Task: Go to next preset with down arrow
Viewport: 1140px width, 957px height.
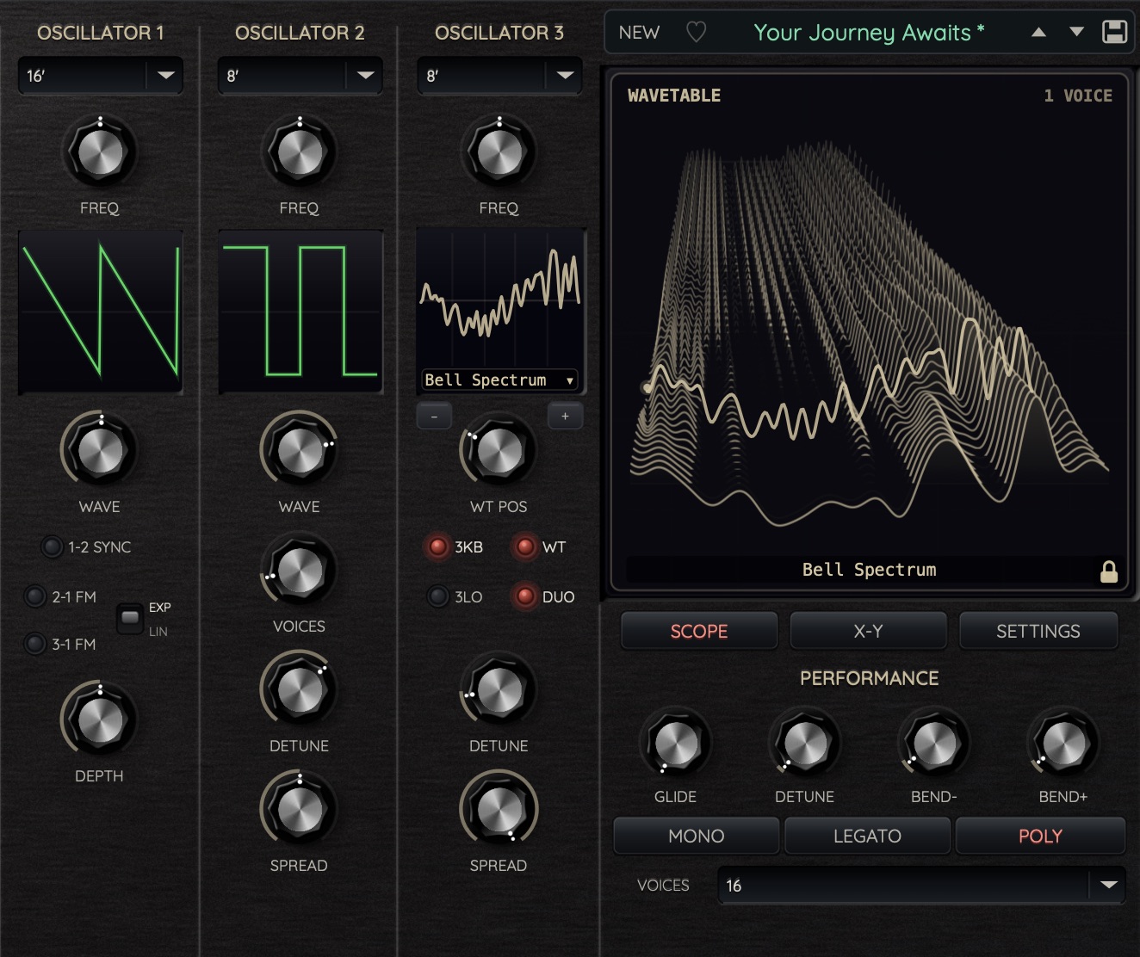Action: point(1076,32)
